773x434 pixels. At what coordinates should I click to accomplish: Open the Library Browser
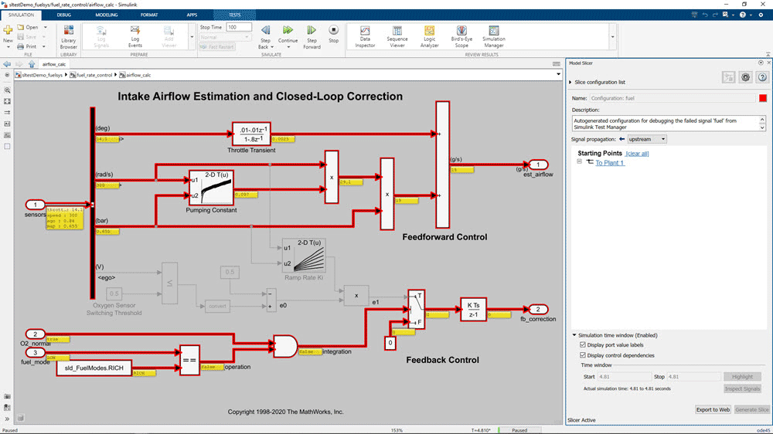(69, 34)
